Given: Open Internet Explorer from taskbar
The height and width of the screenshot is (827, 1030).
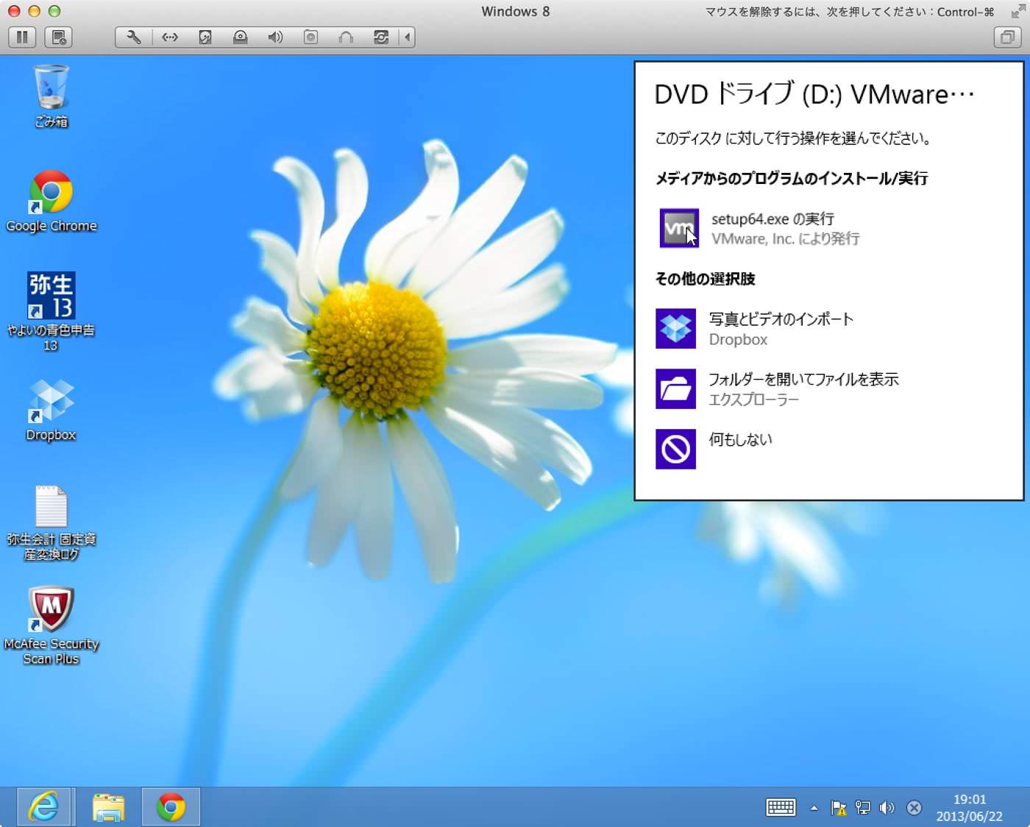Looking at the screenshot, I should tap(44, 807).
